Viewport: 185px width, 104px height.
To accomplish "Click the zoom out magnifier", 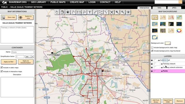I will point(123,12).
